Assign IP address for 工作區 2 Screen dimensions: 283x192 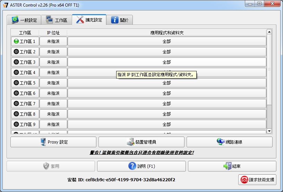(x=53, y=52)
